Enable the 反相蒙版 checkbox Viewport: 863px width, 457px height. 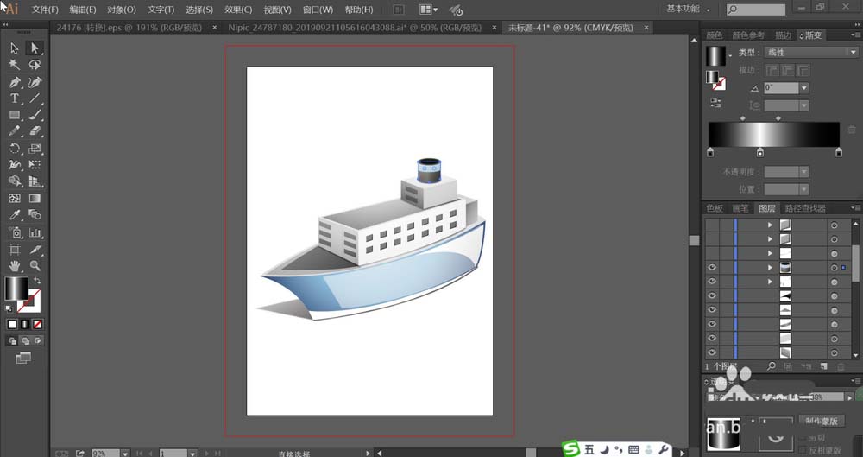tap(803, 450)
